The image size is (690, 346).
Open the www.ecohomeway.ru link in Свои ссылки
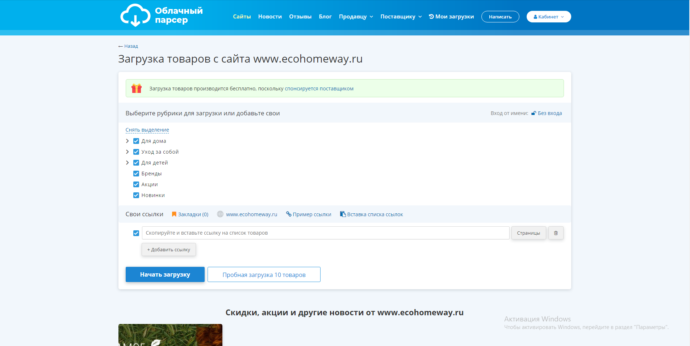coord(252,214)
